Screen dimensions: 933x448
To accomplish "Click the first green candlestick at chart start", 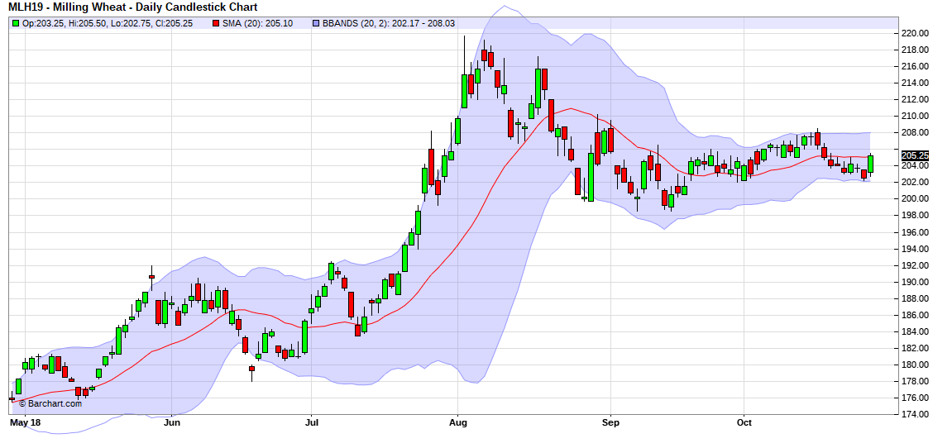I will [x=18, y=386].
